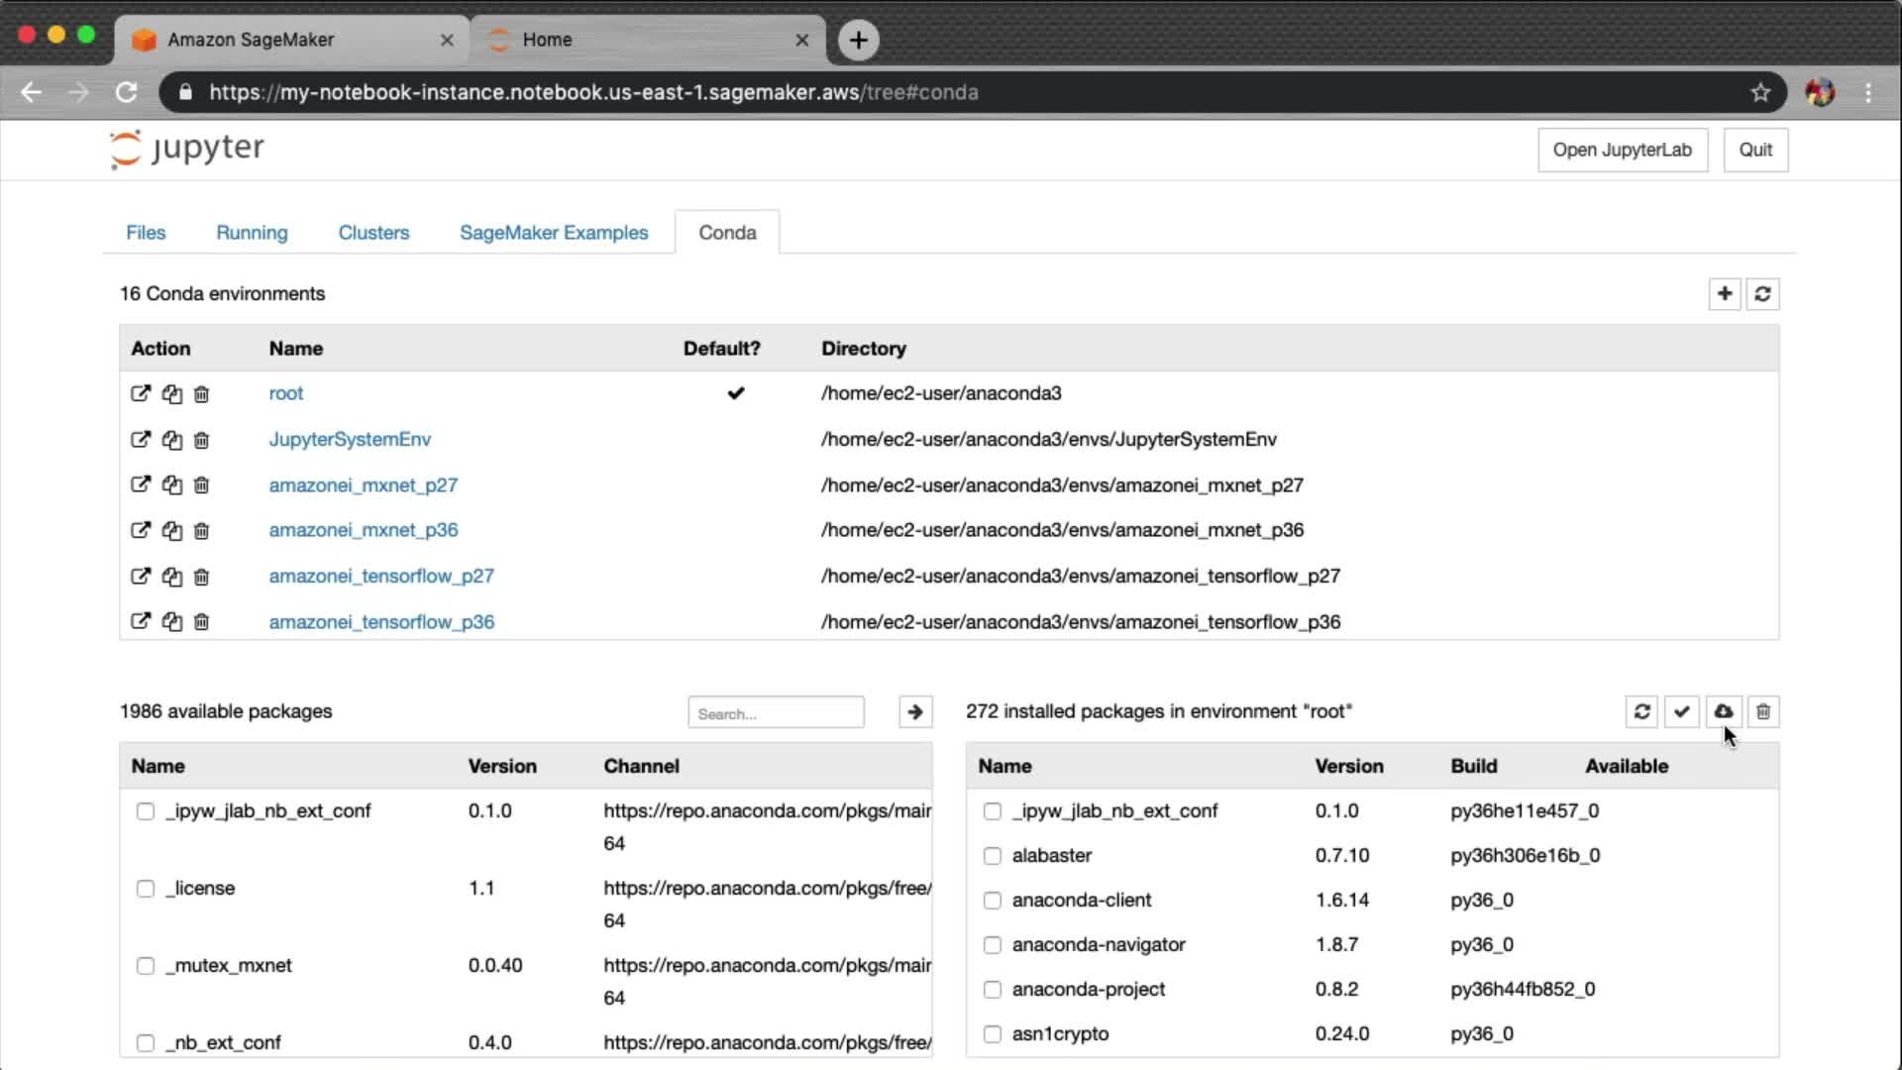Check the _license available package checkbox
The height and width of the screenshot is (1070, 1902).
pos(146,889)
